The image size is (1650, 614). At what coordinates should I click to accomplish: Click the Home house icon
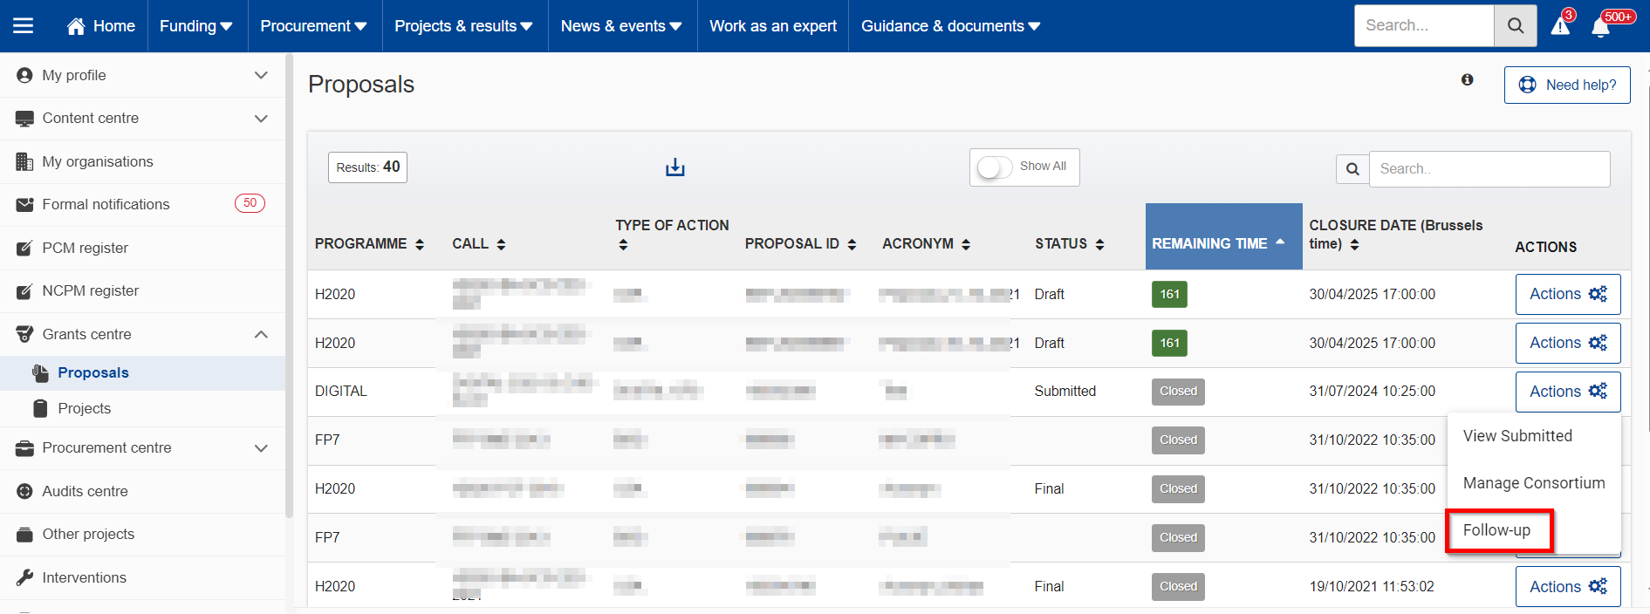(76, 26)
